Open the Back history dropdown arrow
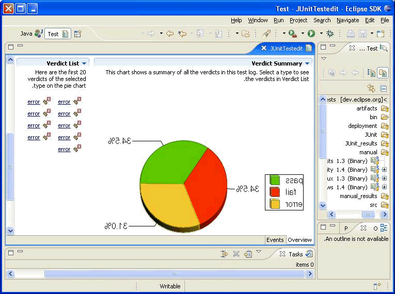Screen dimensions: 395x294 coord(161,33)
